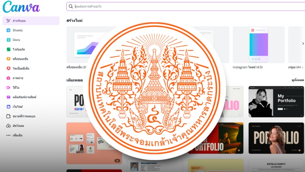Select สำหรับคุณ menu label
The height and width of the screenshot is (172, 305).
pyautogui.click(x=19, y=21)
